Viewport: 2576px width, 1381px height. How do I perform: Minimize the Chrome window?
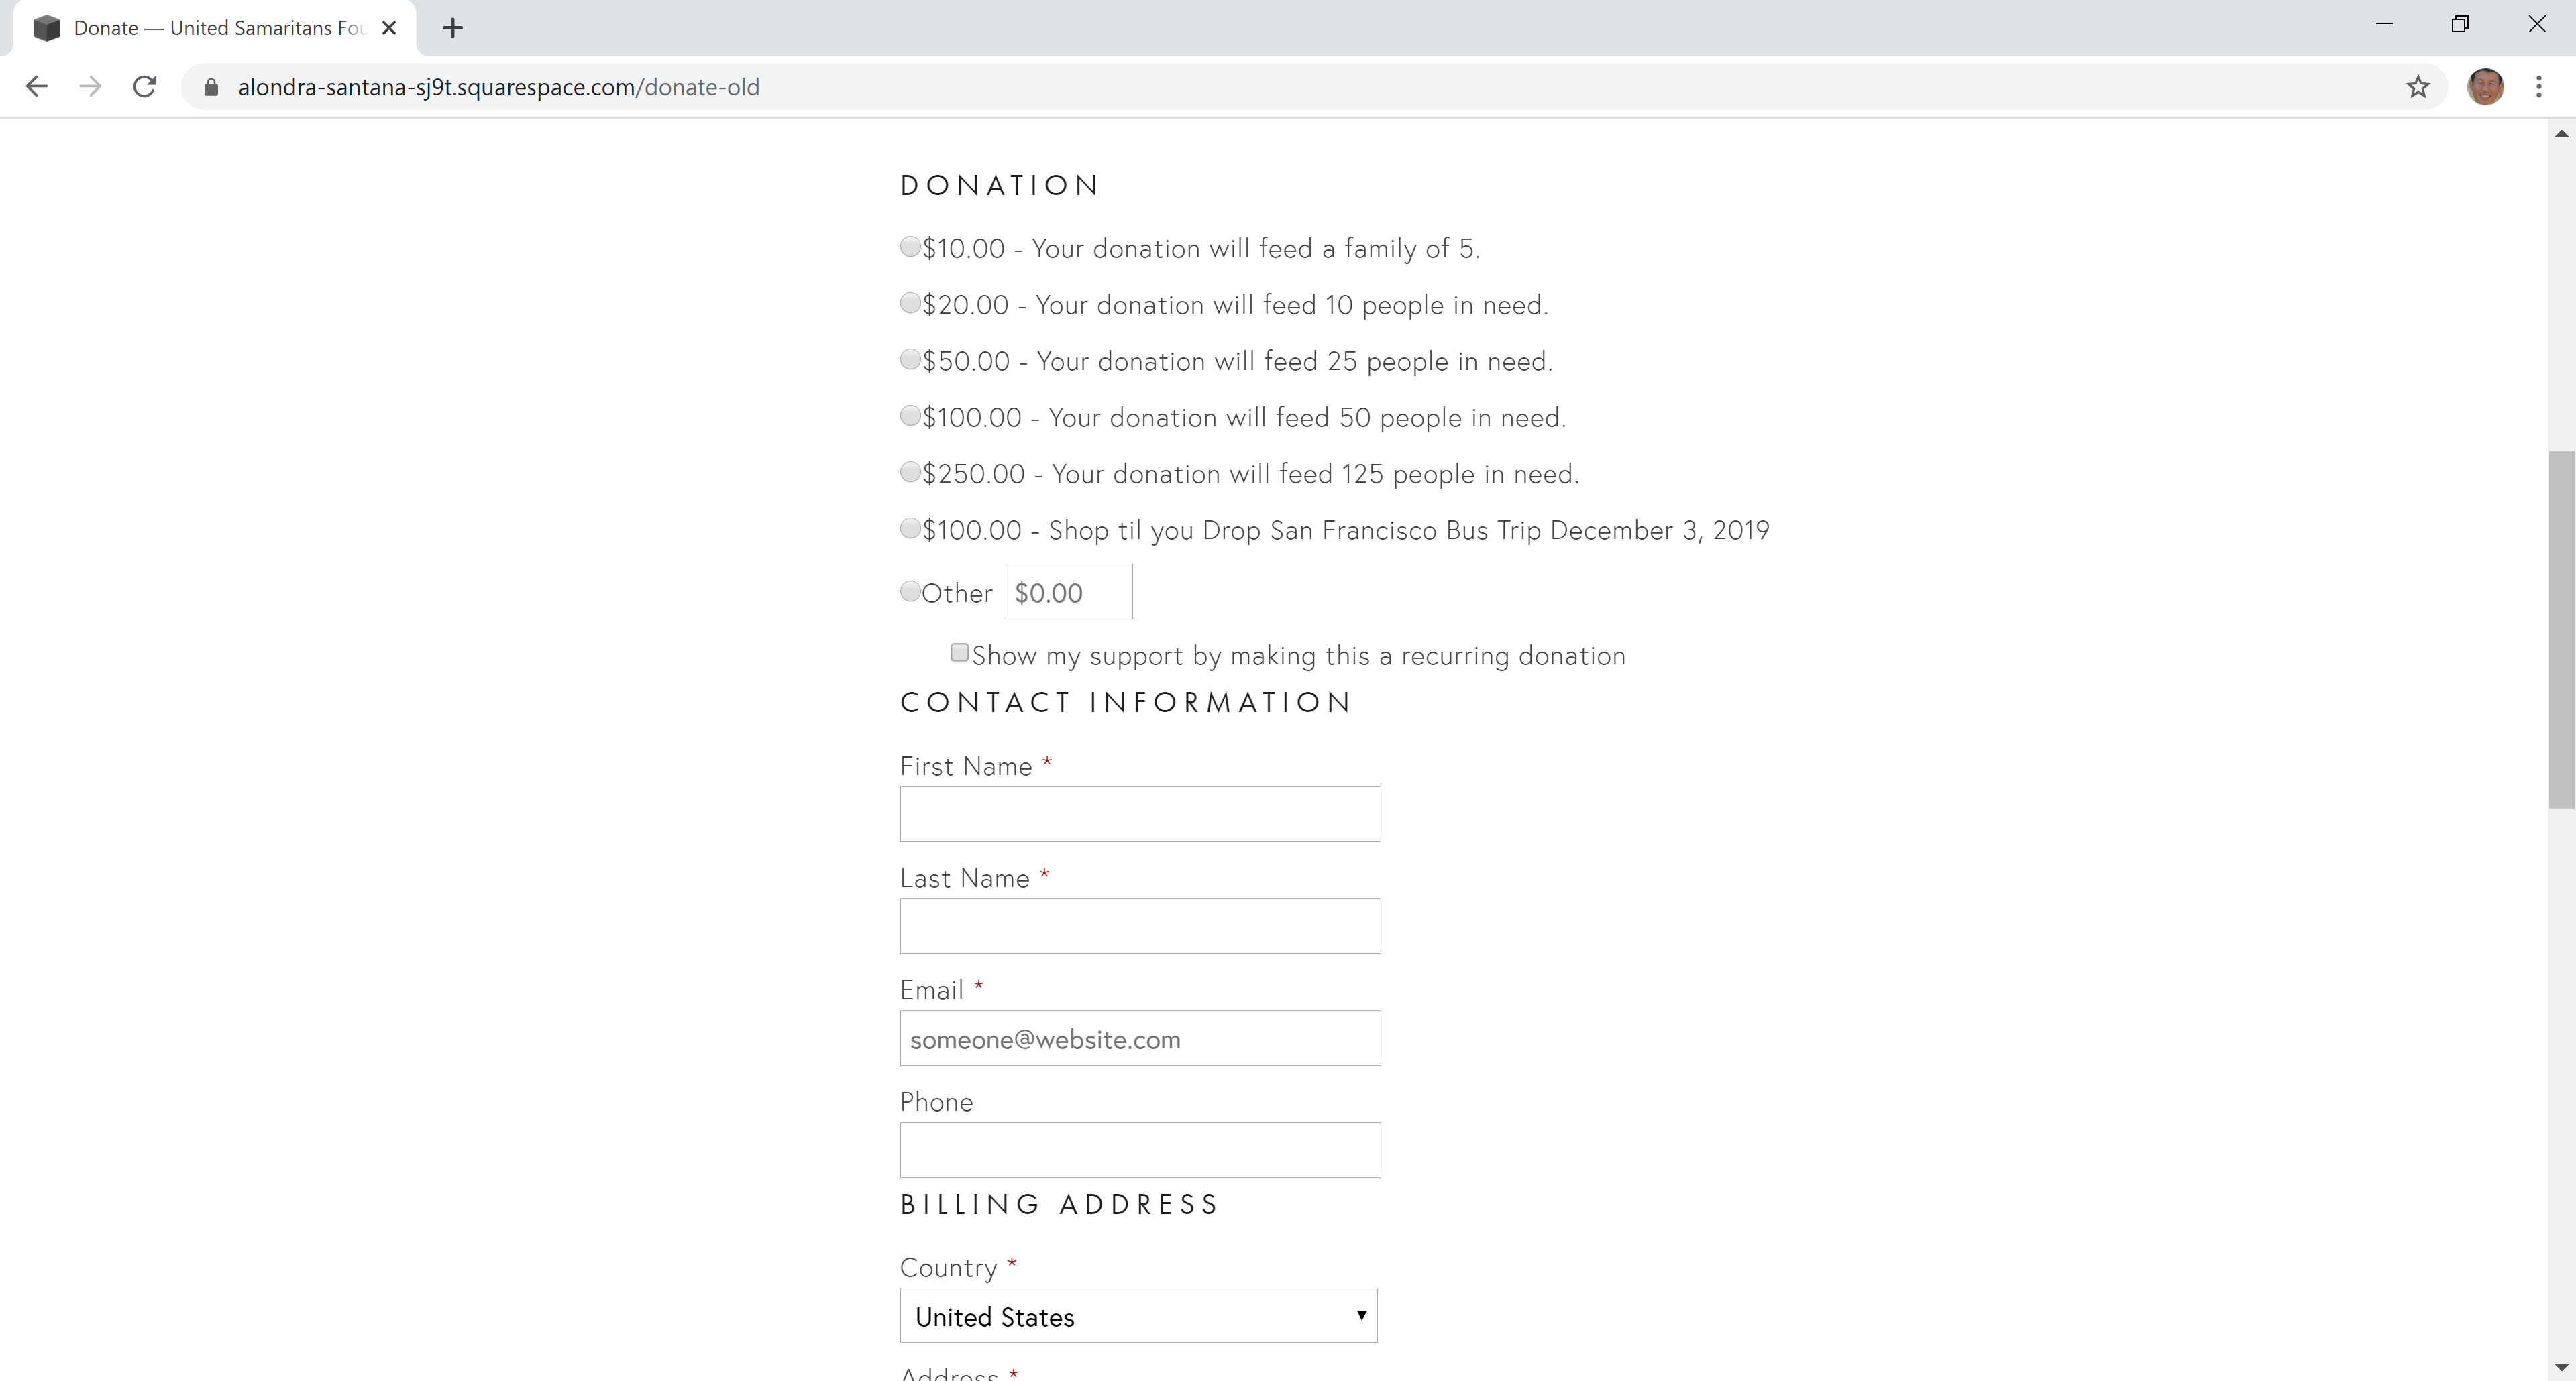click(2384, 25)
